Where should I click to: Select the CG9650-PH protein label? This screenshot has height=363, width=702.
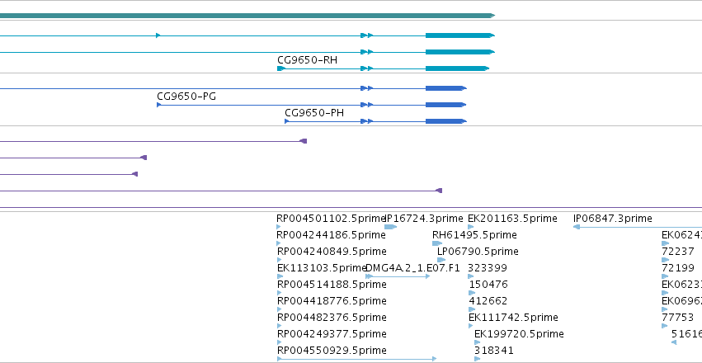pyautogui.click(x=314, y=113)
